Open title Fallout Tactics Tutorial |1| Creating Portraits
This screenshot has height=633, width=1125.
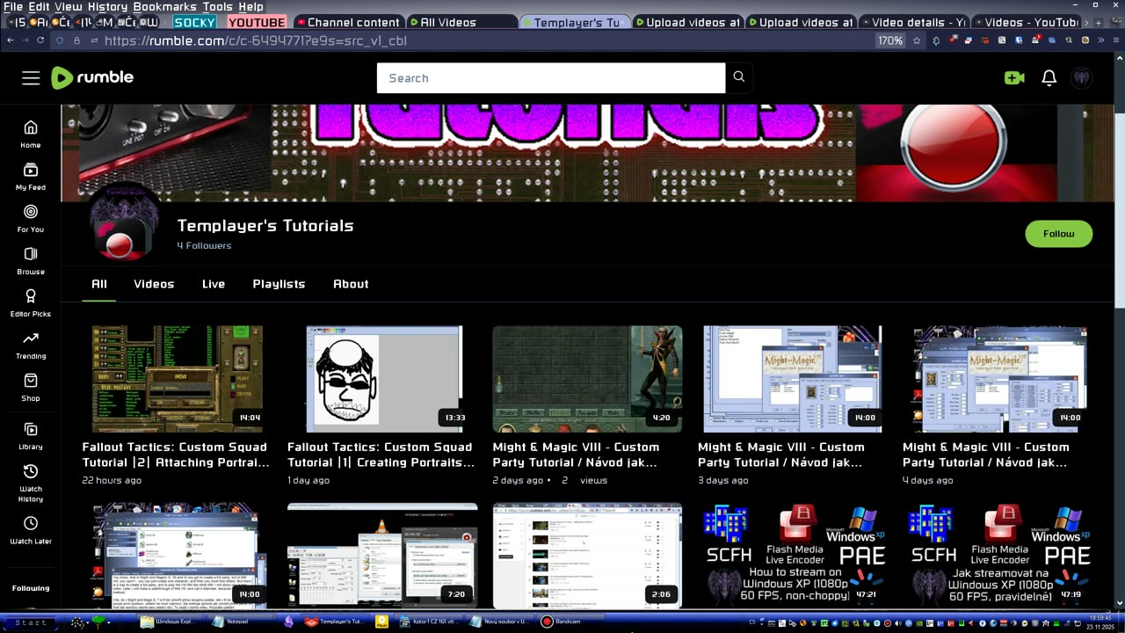[x=381, y=455]
